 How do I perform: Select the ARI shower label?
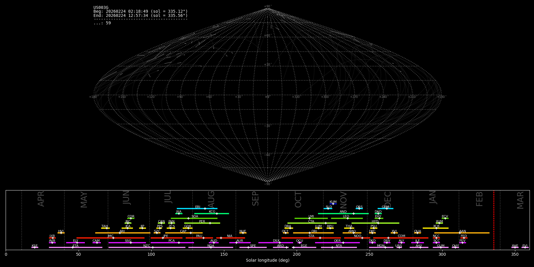[122, 231]
